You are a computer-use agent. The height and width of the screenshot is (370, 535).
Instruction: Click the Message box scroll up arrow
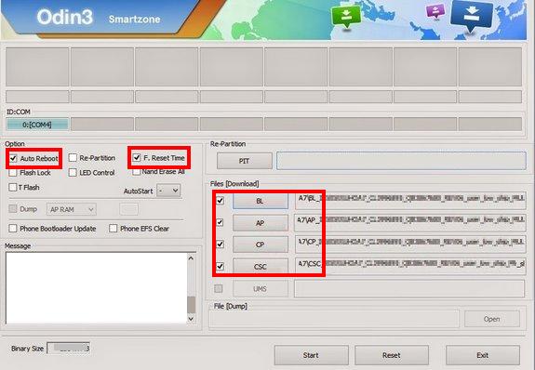[x=191, y=258]
